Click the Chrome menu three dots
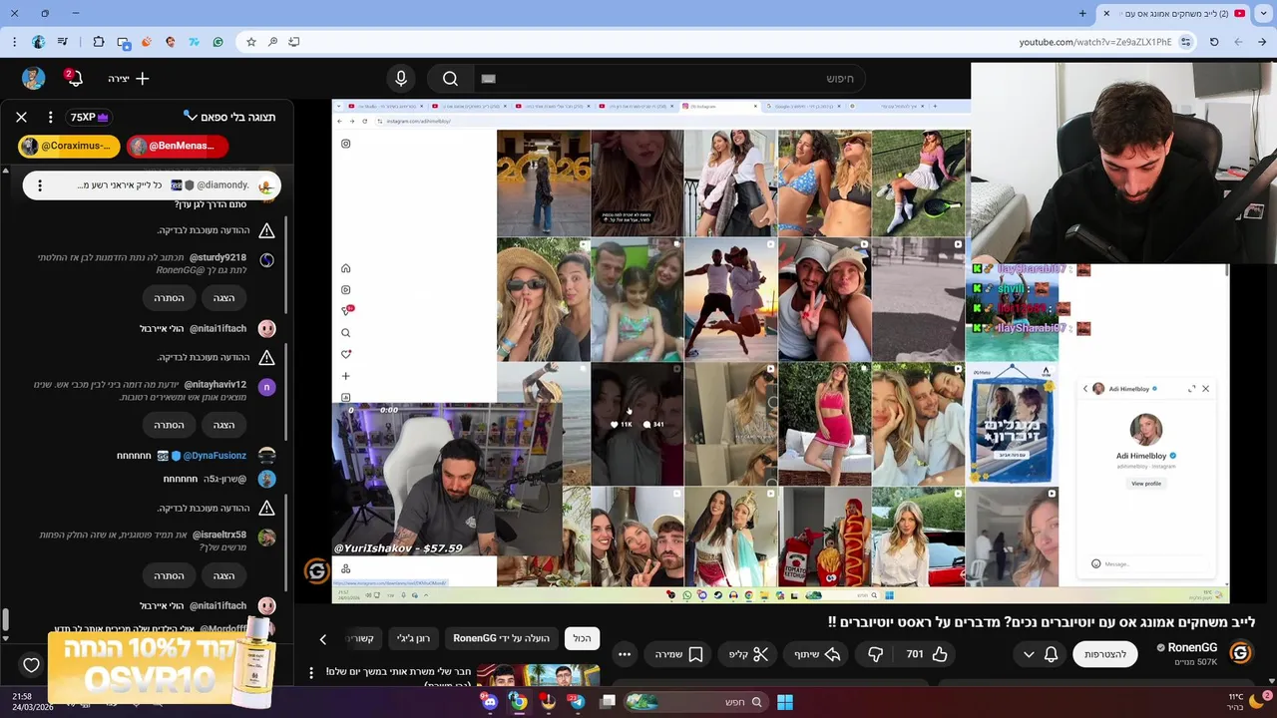Image resolution: width=1277 pixels, height=718 pixels. coord(14,42)
